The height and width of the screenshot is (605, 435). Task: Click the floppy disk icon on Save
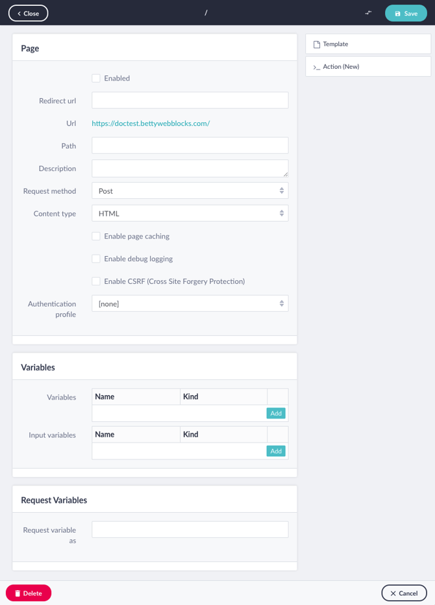point(397,14)
